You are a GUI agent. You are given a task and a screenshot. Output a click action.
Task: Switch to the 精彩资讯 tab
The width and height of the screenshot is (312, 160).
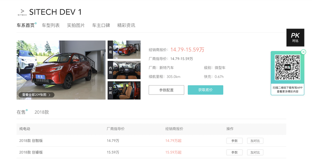[x=126, y=26]
